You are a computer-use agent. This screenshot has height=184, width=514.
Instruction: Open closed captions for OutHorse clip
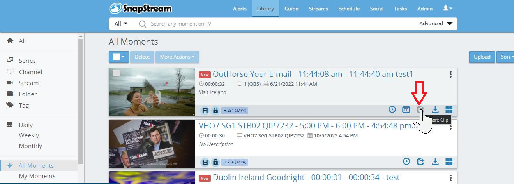click(406, 109)
